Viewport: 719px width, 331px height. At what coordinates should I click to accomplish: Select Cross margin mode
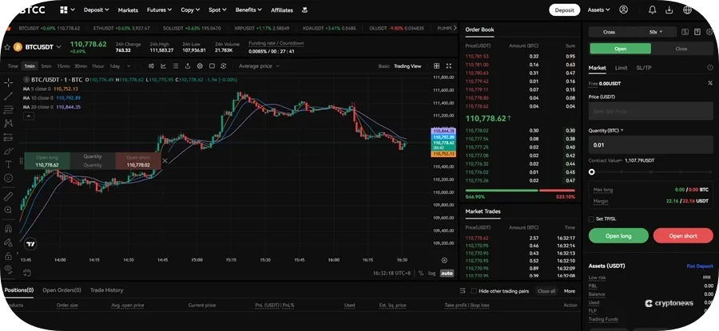609,32
